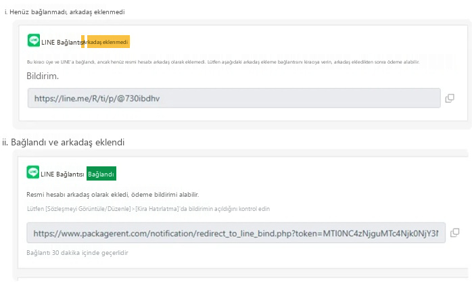472x282 pixels.
Task: Click 'LINE Bağlantısı' label next to green badge
Action: tap(62, 174)
